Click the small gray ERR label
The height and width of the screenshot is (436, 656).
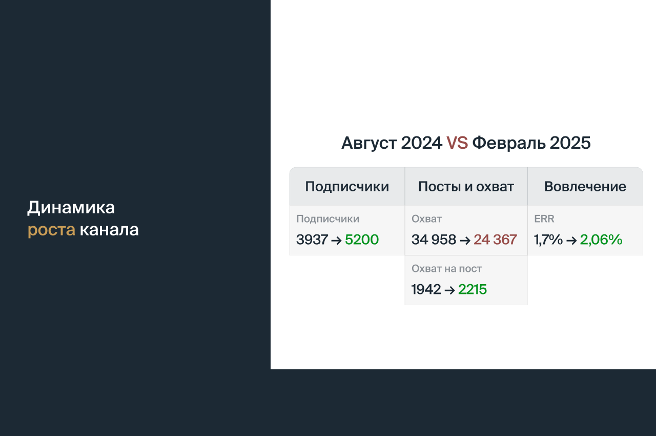pyautogui.click(x=544, y=219)
